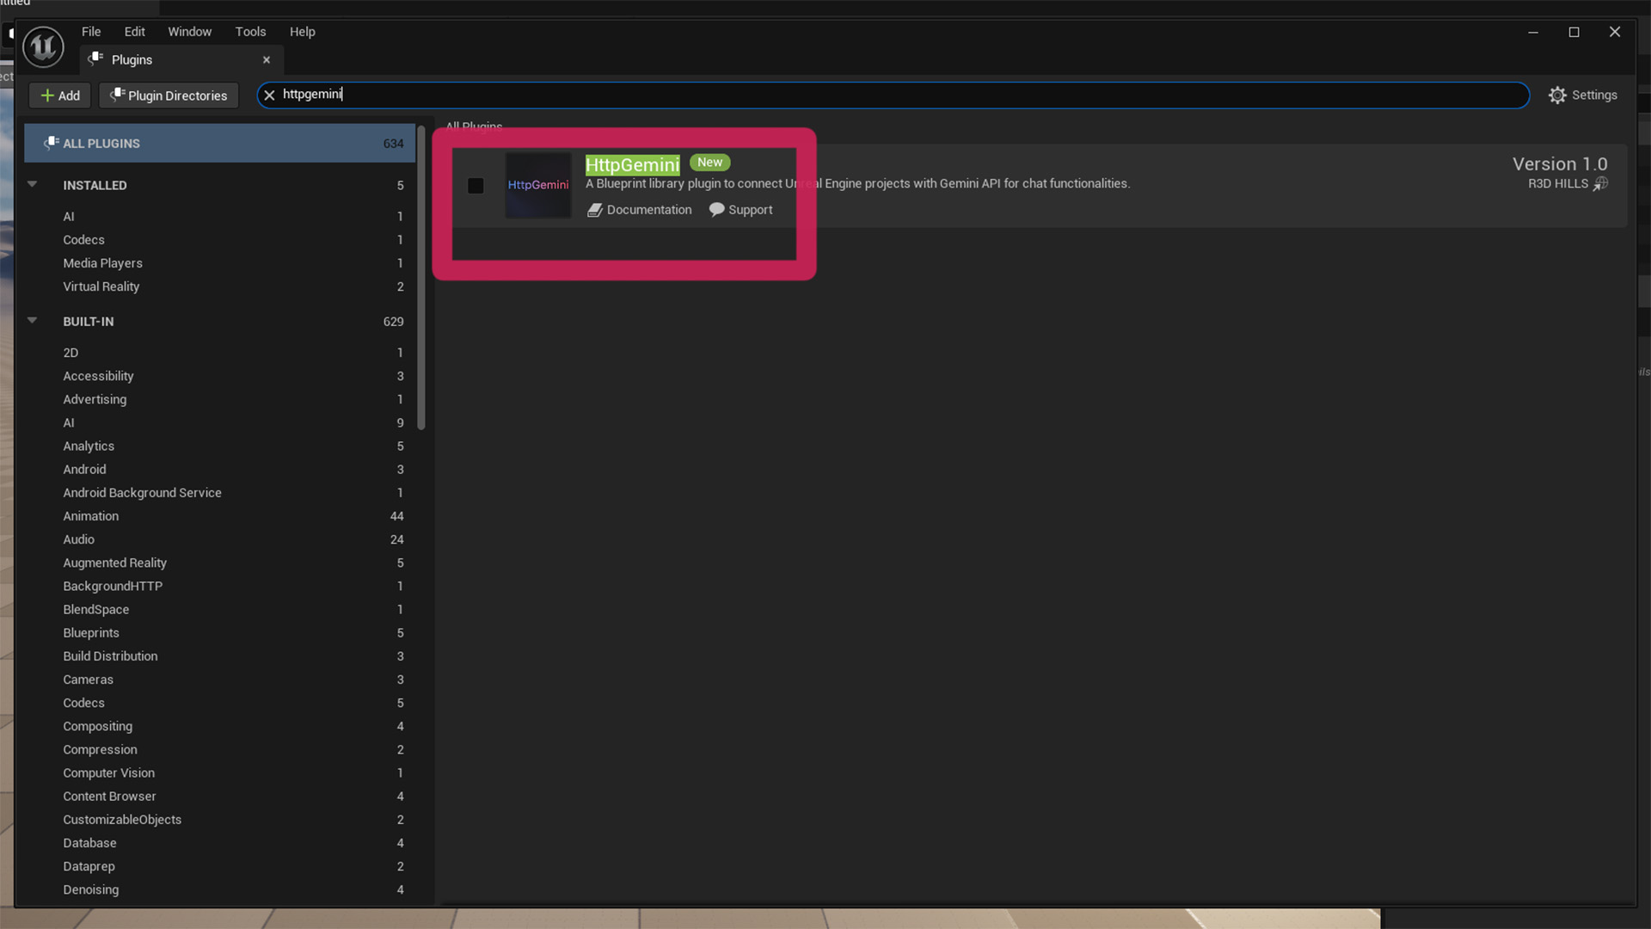
Task: Open HttpGemini Support link
Action: click(x=740, y=210)
